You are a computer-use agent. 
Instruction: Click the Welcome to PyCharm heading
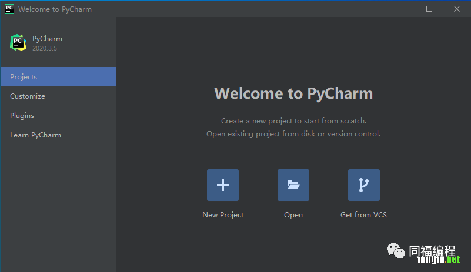(293, 93)
